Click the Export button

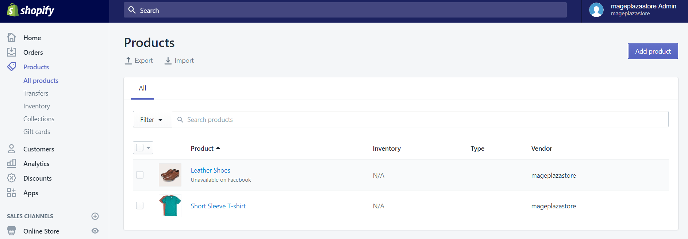click(x=139, y=61)
